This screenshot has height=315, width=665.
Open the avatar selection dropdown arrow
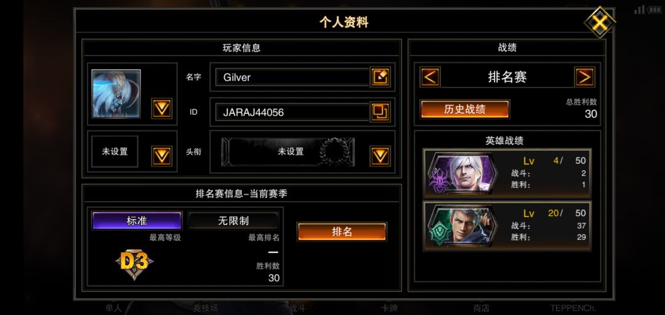(x=161, y=108)
